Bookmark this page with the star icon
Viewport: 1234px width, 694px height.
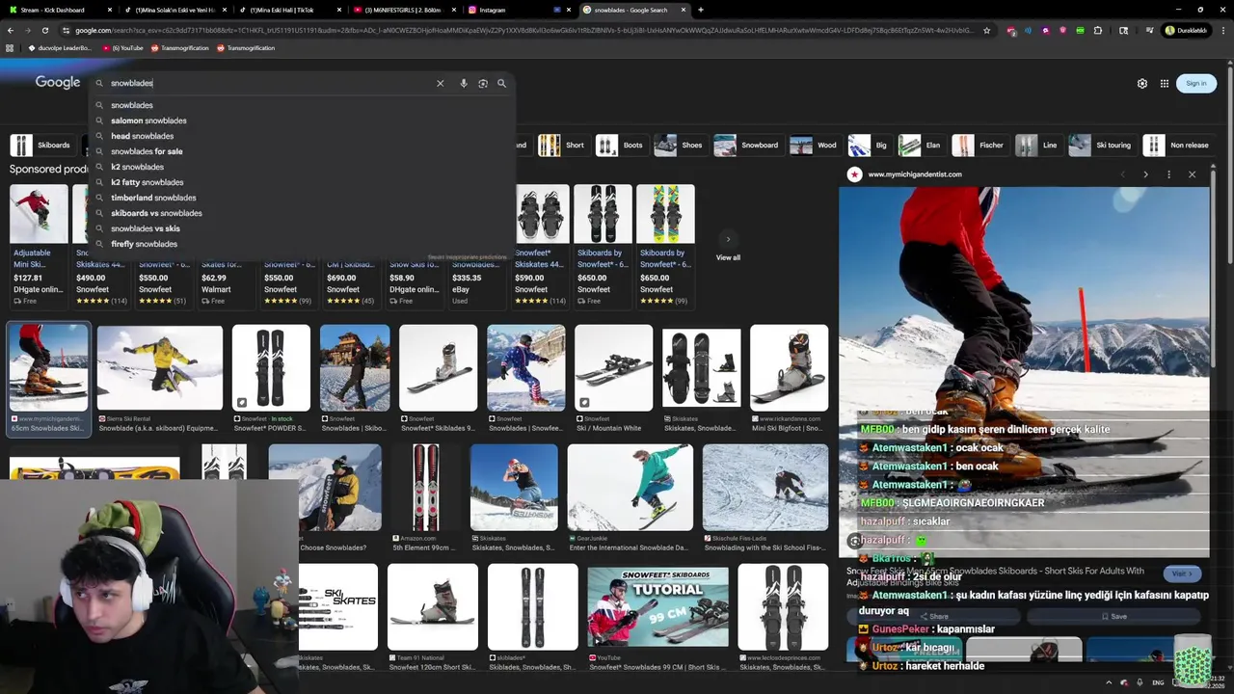(x=986, y=30)
